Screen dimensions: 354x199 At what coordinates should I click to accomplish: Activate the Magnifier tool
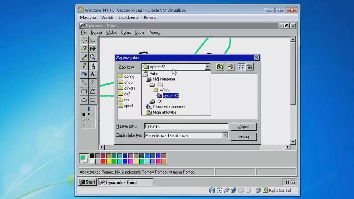click(93, 57)
